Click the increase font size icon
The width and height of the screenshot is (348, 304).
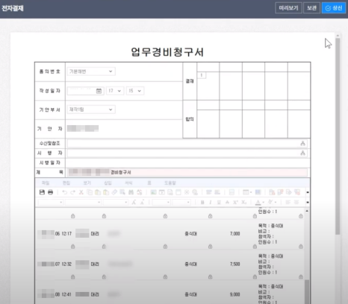point(134,203)
